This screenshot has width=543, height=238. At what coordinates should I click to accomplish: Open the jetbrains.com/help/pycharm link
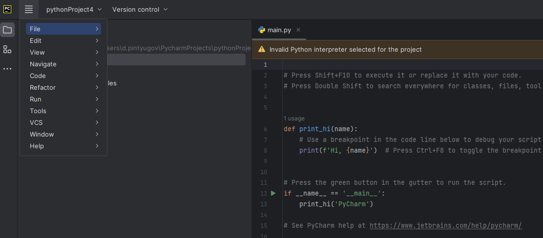point(445,225)
